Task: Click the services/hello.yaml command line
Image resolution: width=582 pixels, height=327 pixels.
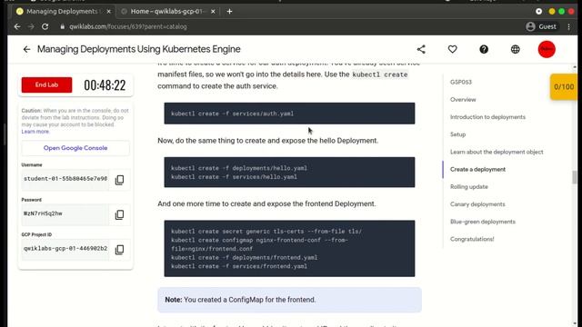Action: [x=234, y=177]
